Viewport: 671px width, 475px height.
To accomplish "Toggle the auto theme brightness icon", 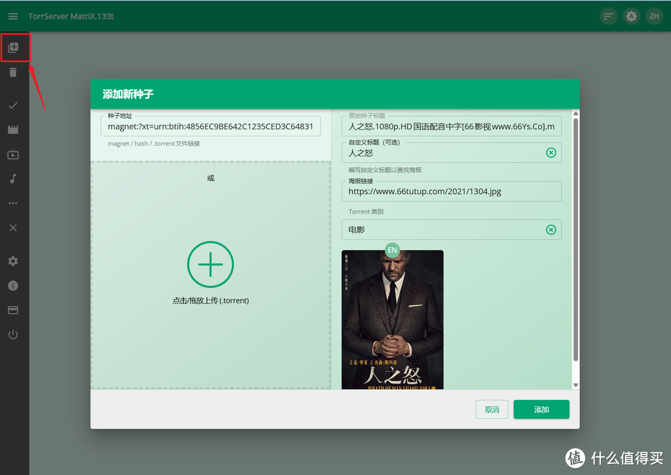I will 631,16.
